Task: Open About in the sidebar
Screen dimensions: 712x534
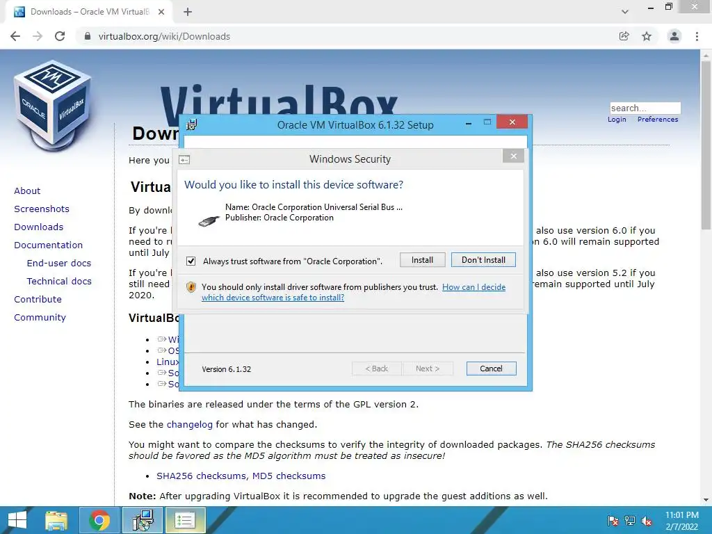Action: tap(27, 191)
